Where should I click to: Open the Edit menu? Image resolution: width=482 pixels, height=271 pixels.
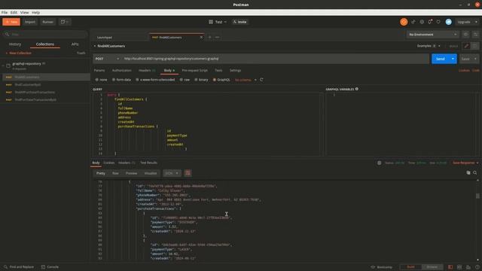(14, 13)
